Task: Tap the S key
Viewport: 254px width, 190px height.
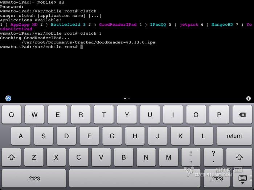Action: [44, 136]
